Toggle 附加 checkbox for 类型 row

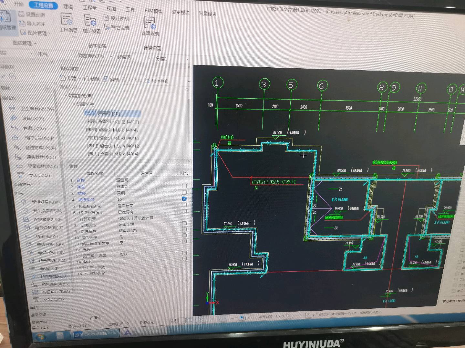(x=184, y=186)
